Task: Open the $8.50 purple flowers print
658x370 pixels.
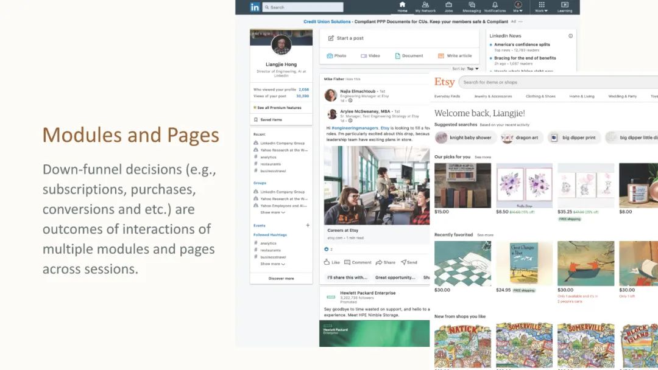Action: pyautogui.click(x=524, y=186)
